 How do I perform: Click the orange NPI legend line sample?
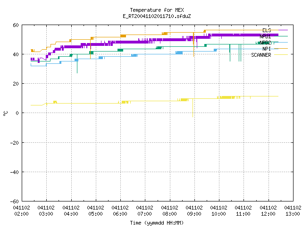[281, 49]
